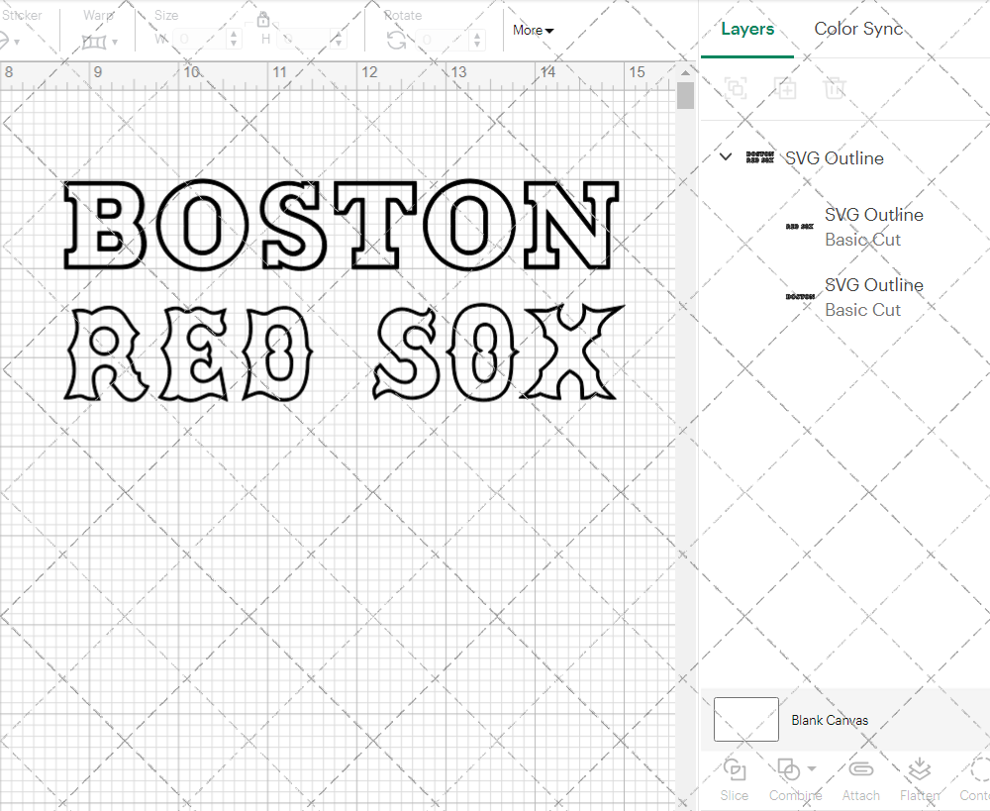Switch to the Color Sync tab
The height and width of the screenshot is (811, 990).
(x=858, y=29)
